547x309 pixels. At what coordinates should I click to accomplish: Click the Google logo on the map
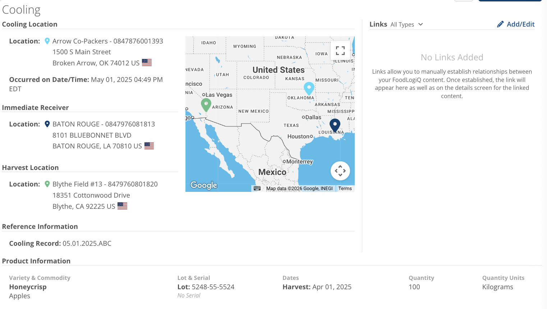(204, 185)
